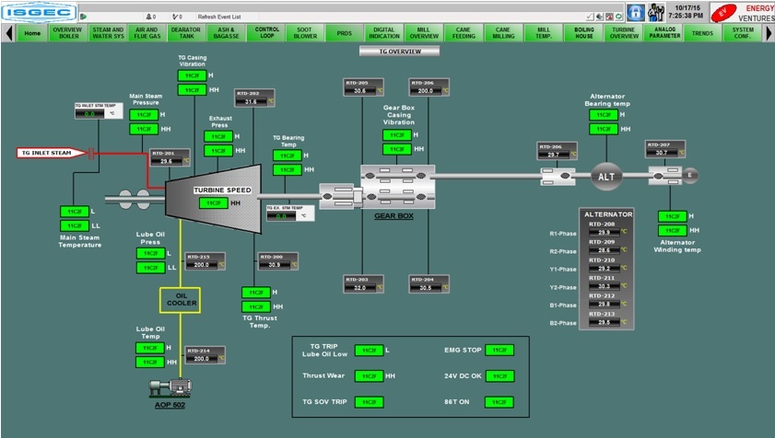Image resolution: width=775 pixels, height=438 pixels.
Task: Click the blue padlock login icon
Action: (x=636, y=12)
